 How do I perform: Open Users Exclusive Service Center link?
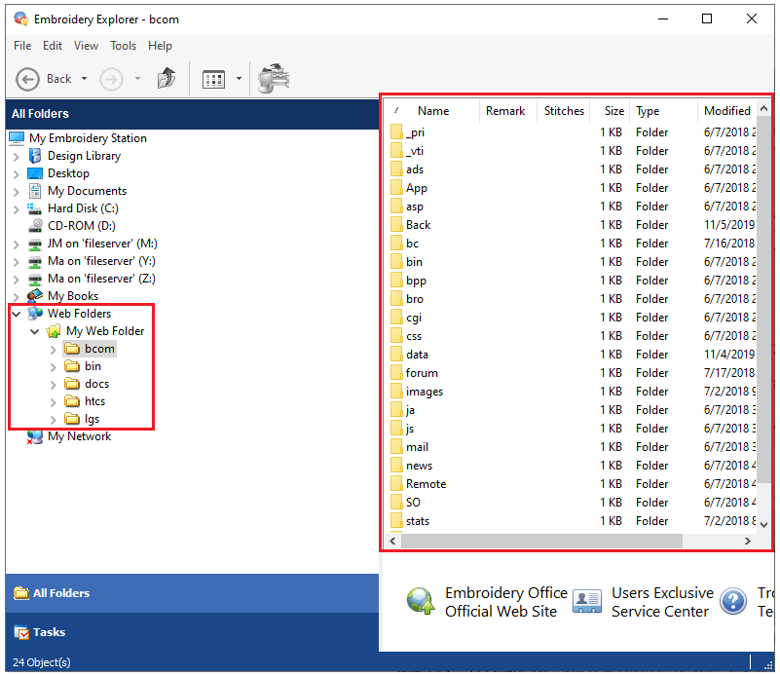click(x=662, y=602)
